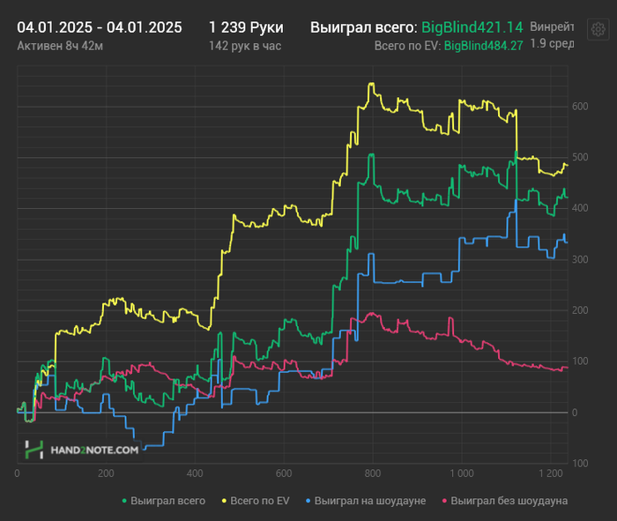
Task: Toggle the 'Выиграл всего' green legend series
Action: tap(163, 501)
